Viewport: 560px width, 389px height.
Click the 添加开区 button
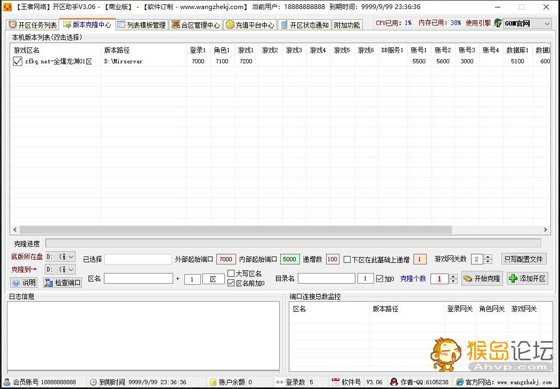[x=527, y=278]
